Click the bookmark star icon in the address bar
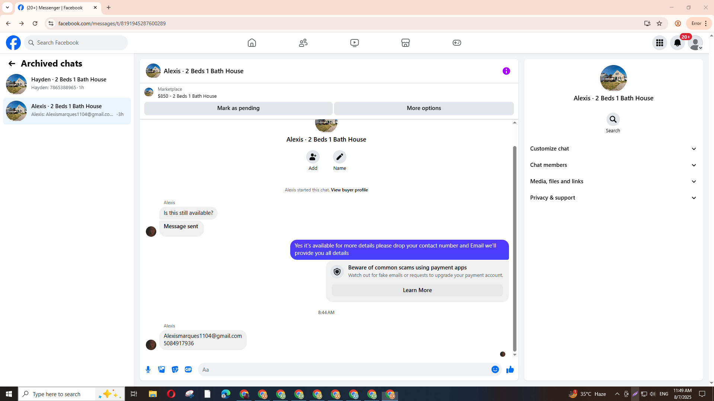This screenshot has width=714, height=401. [659, 23]
